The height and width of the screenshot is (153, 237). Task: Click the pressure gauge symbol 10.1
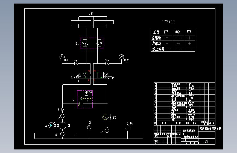(62, 57)
